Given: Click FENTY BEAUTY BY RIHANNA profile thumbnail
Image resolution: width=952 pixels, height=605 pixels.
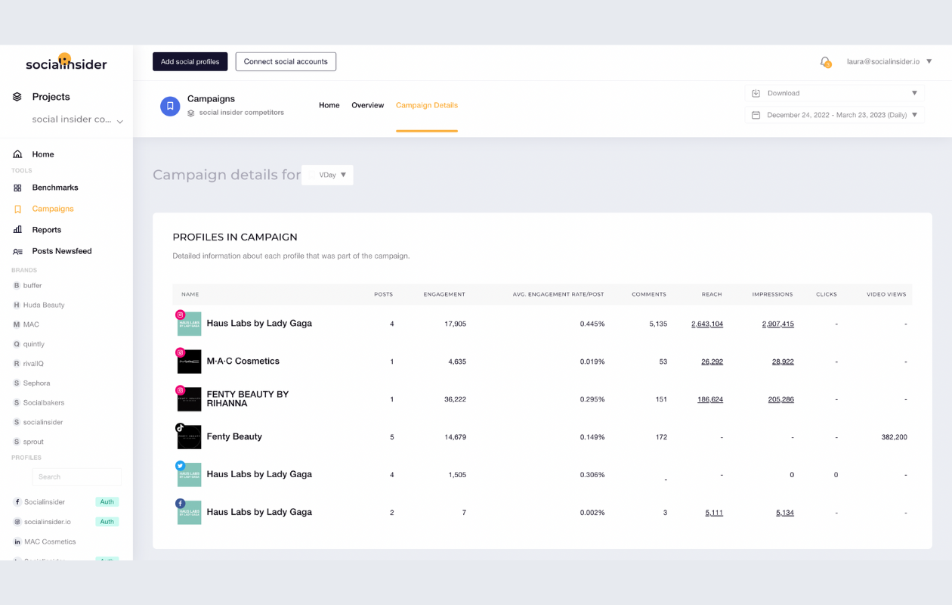Looking at the screenshot, I should (x=189, y=399).
